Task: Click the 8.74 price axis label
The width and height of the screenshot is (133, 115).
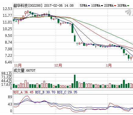Action: 9,42
